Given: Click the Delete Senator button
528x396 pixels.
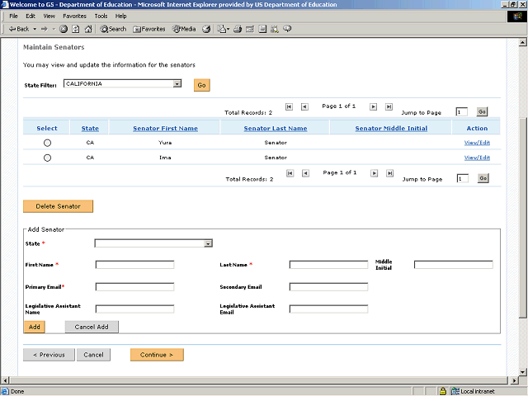Looking at the screenshot, I should pyautogui.click(x=58, y=206).
